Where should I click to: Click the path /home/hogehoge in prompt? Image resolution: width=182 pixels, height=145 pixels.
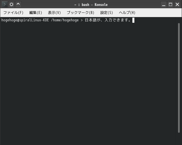[65, 20]
